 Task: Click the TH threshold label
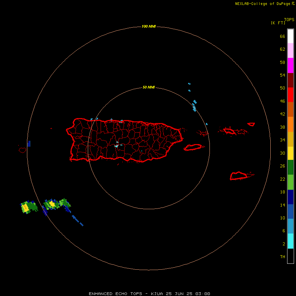(x=283, y=257)
